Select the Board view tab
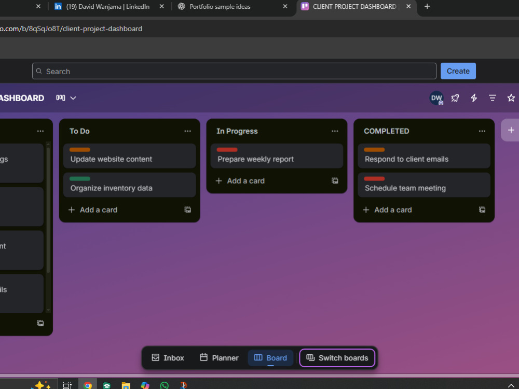The height and width of the screenshot is (389, 519). tap(270, 358)
